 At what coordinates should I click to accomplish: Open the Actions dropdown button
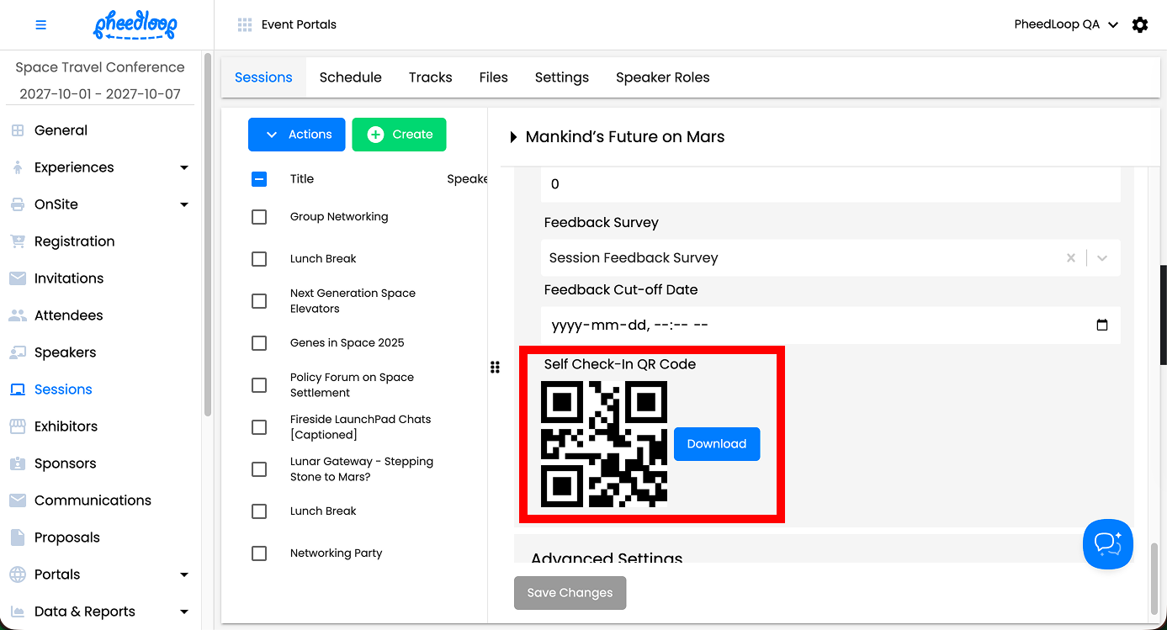click(297, 135)
